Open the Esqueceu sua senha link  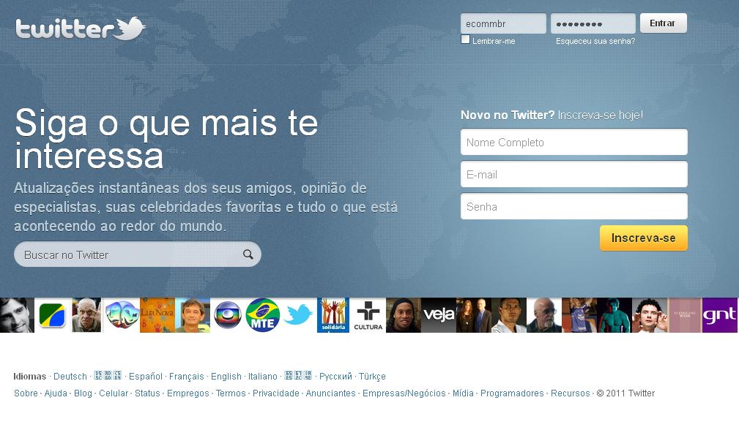(595, 42)
